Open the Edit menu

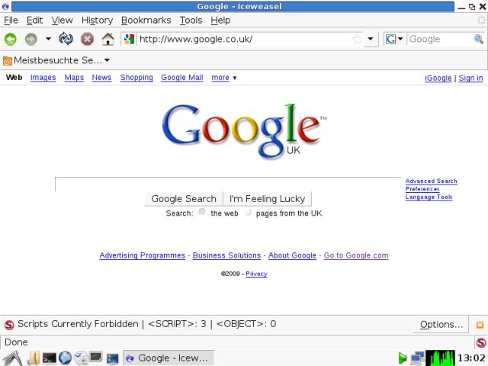coord(34,21)
